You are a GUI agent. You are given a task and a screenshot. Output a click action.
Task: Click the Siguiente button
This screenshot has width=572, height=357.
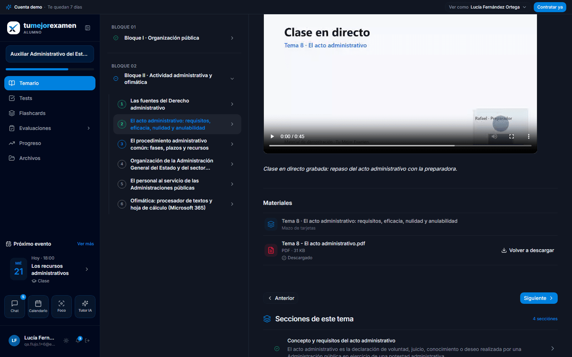click(539, 298)
